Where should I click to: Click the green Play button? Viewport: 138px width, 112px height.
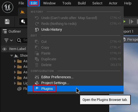(124, 22)
